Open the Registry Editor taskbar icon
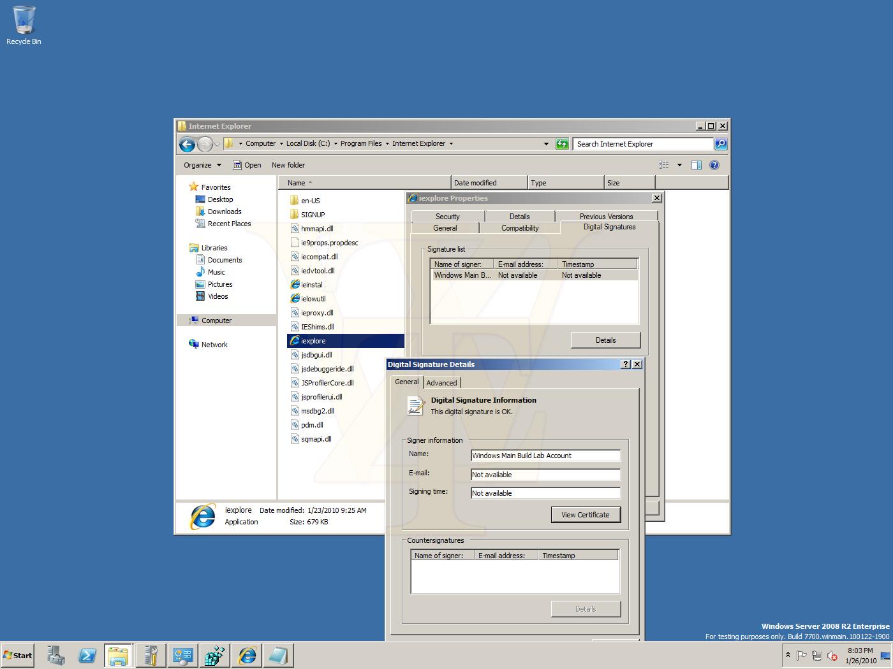Screen dimensions: 893x669 (x=215, y=656)
